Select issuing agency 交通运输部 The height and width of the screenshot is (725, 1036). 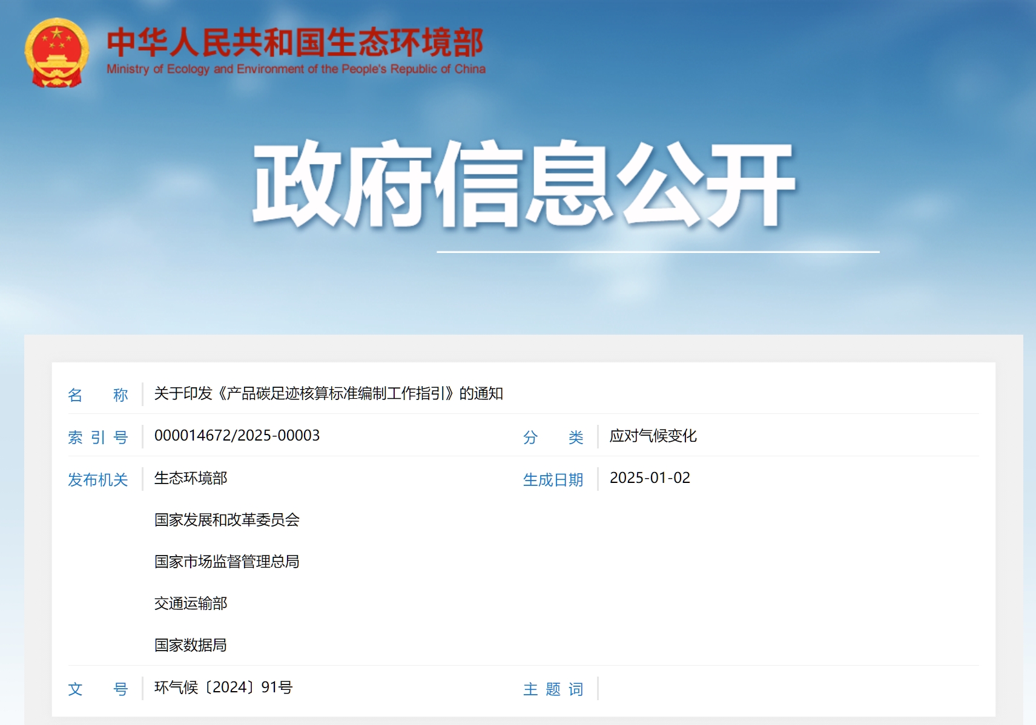tap(191, 603)
